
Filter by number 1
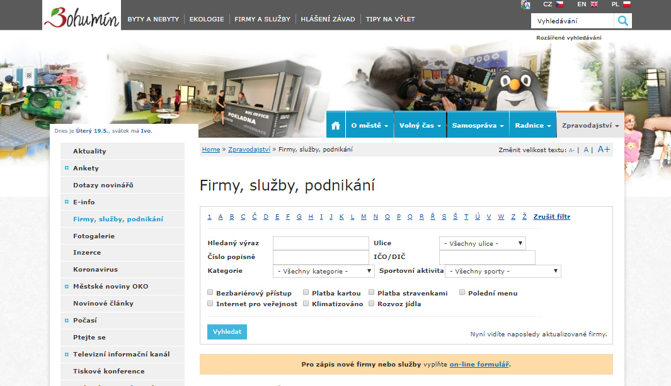[209, 217]
